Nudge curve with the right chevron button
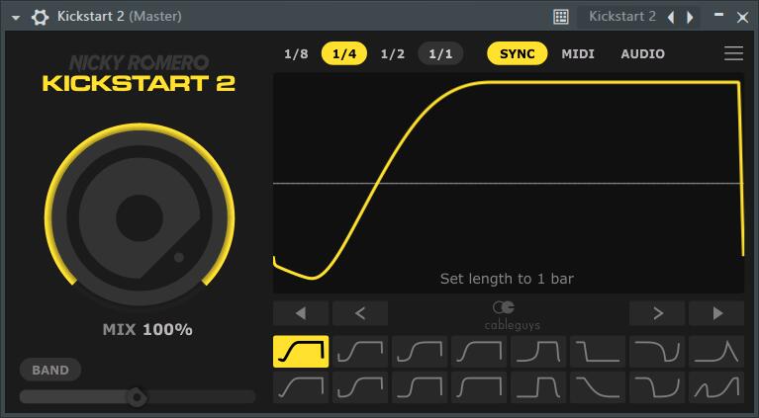This screenshot has width=759, height=418. click(657, 313)
